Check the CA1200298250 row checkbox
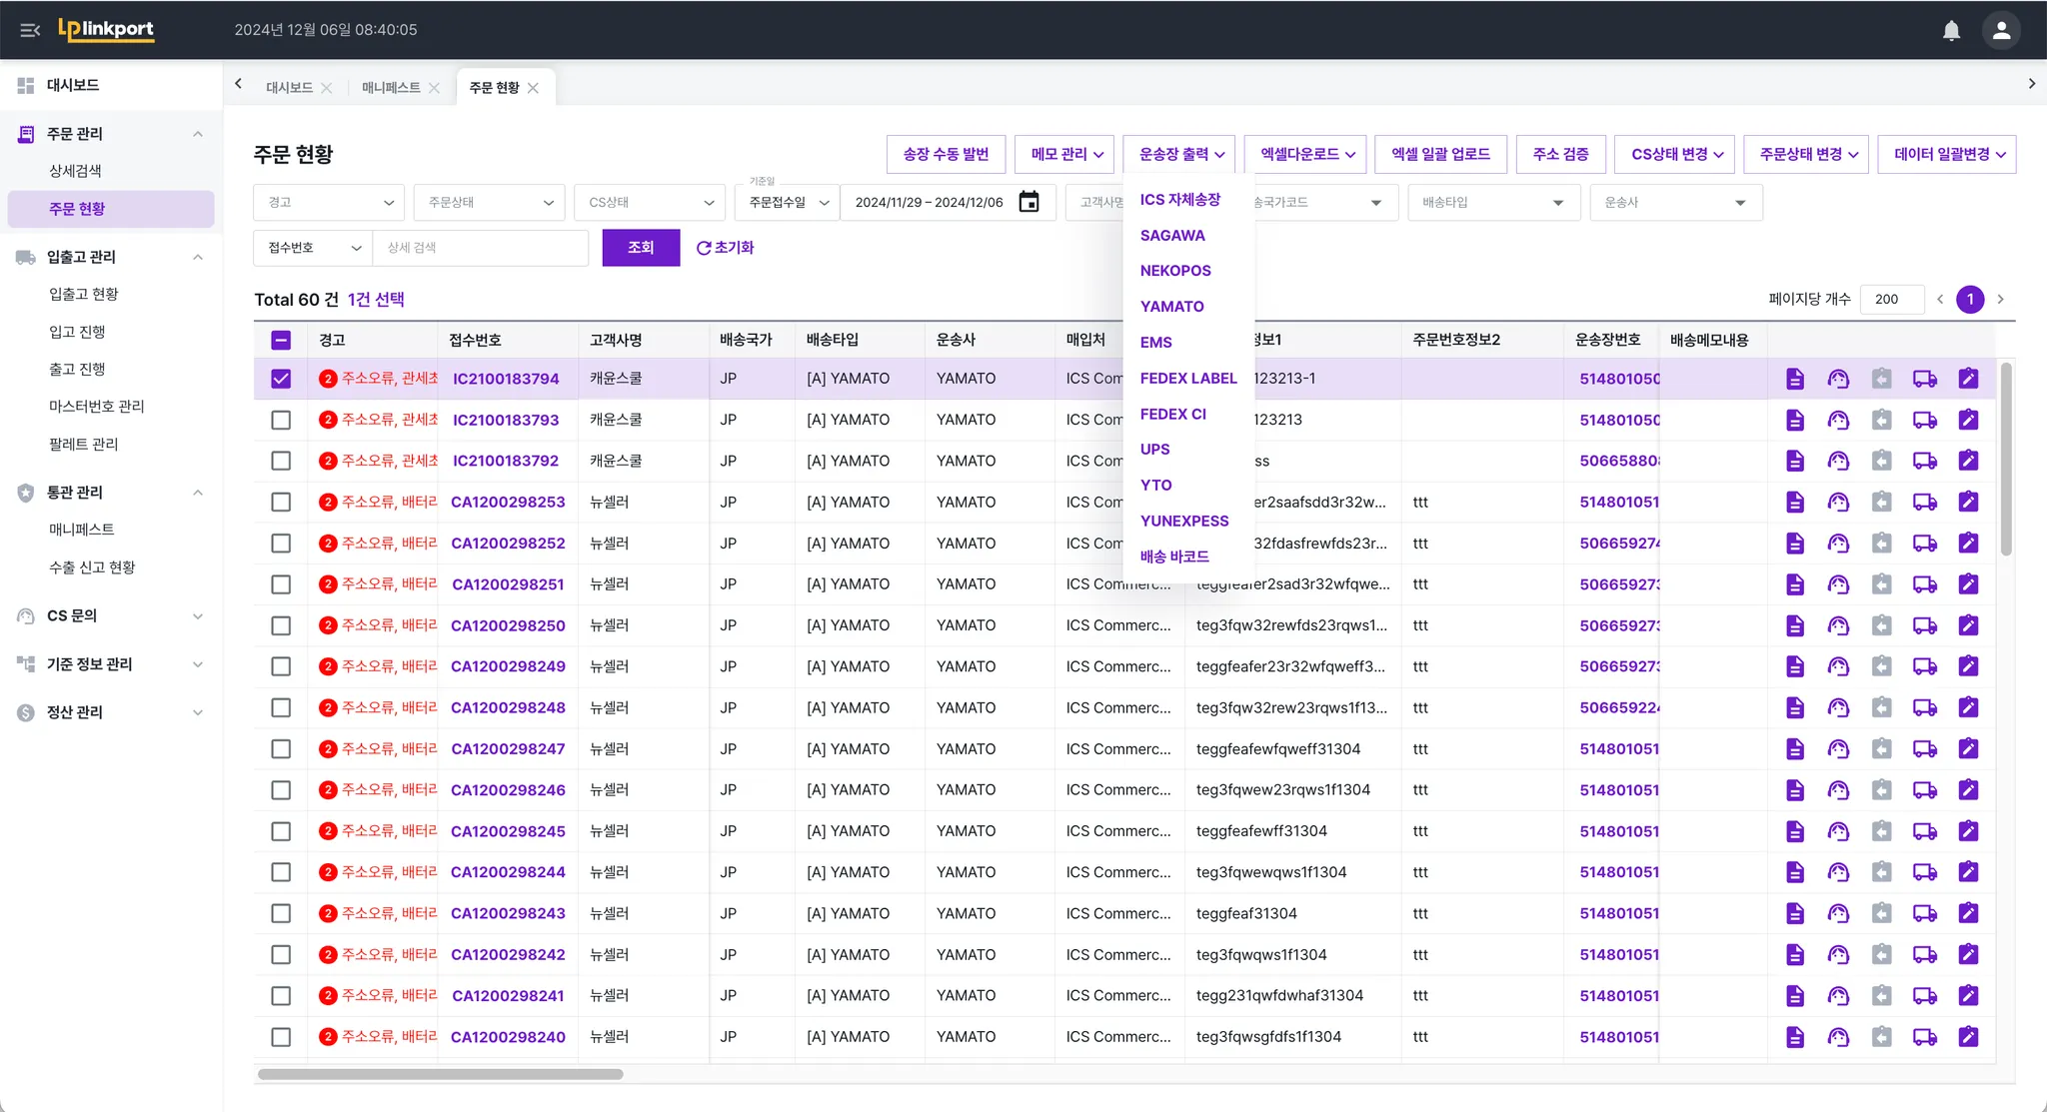Viewport: 2047px width, 1112px height. pos(281,625)
